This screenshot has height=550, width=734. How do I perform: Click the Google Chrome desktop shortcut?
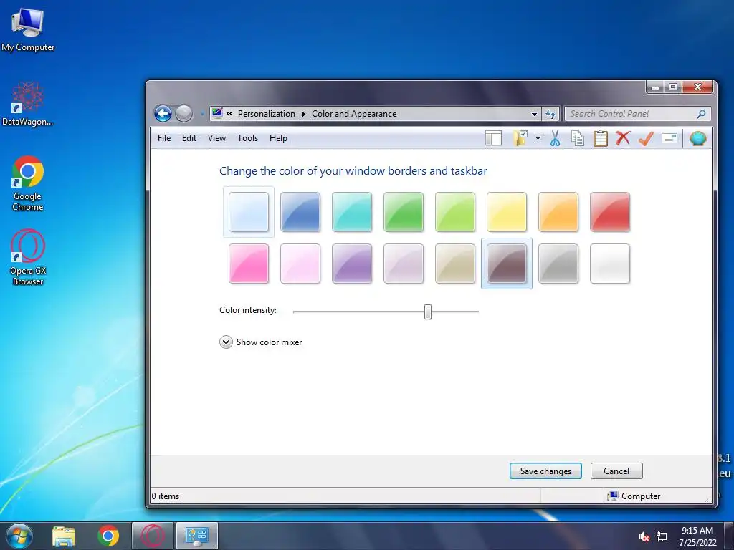tap(28, 183)
